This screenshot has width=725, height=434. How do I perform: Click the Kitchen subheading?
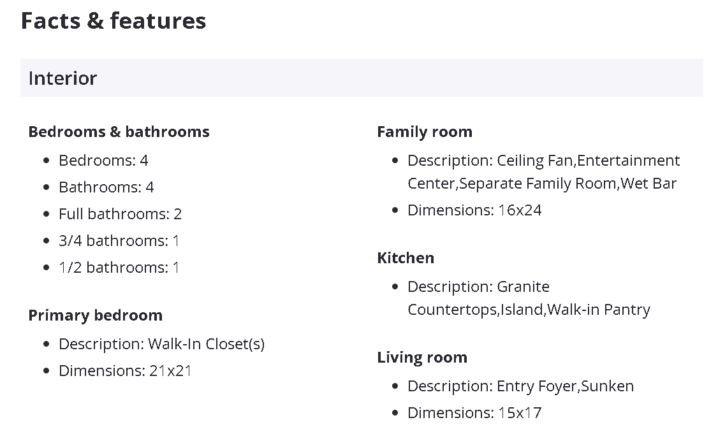click(406, 258)
